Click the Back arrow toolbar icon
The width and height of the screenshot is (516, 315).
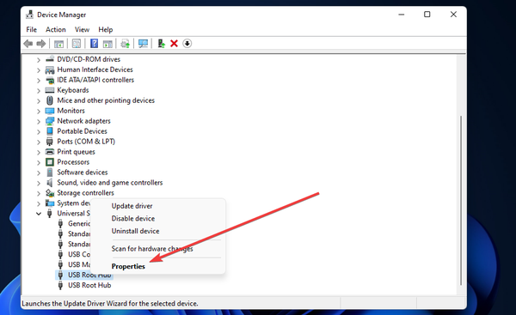pyautogui.click(x=28, y=44)
